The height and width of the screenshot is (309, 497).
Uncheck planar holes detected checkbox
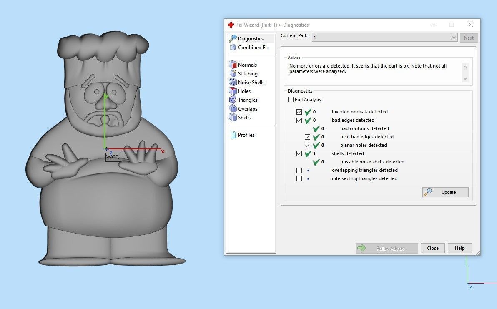[x=307, y=145]
